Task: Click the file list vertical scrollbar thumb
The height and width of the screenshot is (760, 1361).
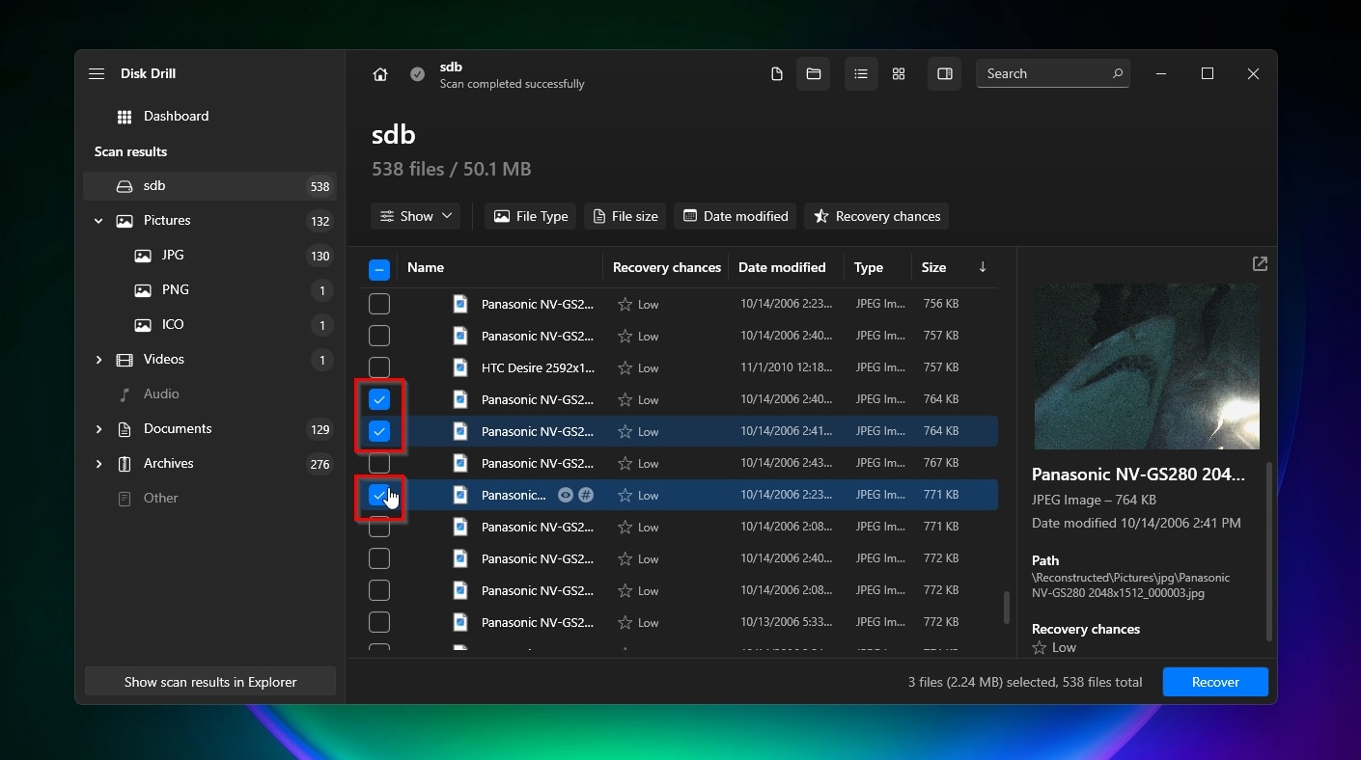Action: [1006, 608]
